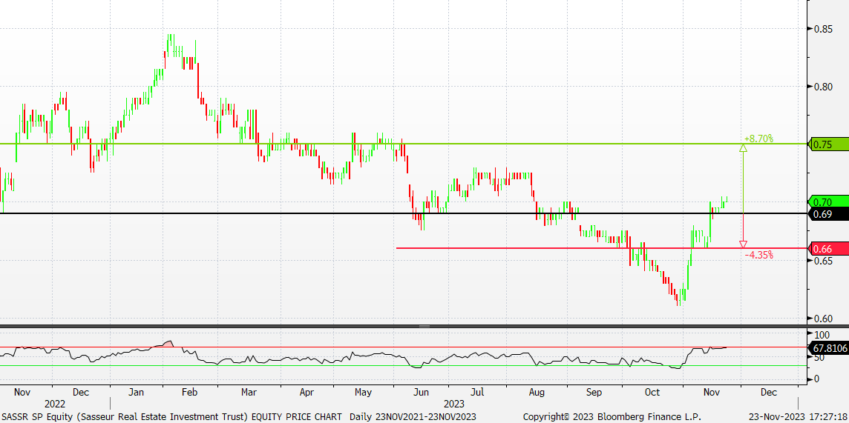Click the RSI axis value 100
This screenshot has height=423, width=849.
[822, 334]
